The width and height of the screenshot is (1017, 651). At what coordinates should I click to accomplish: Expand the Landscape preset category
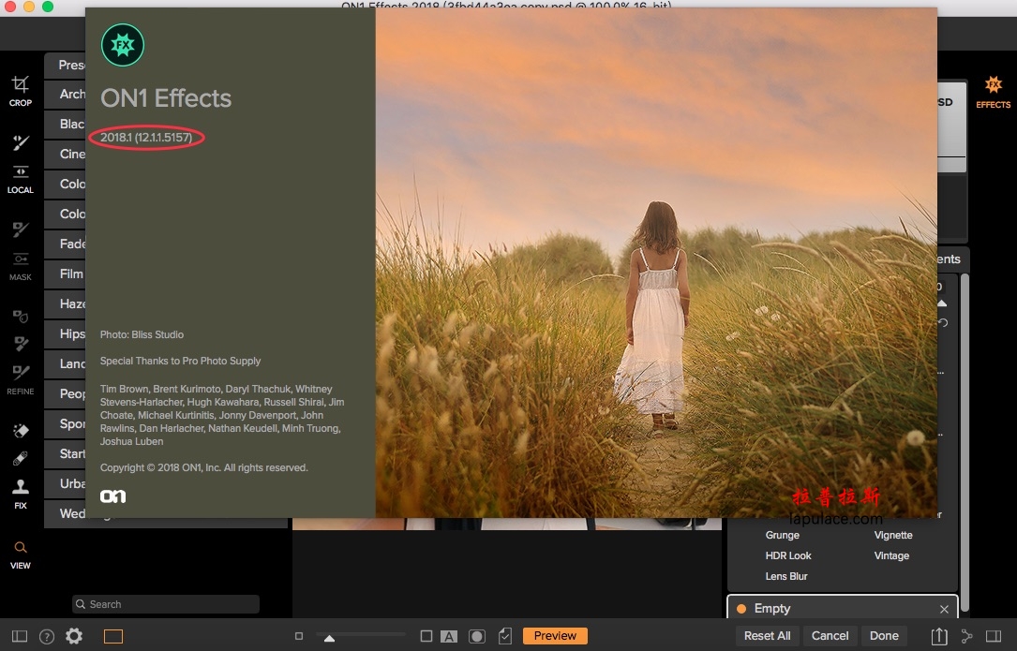click(x=65, y=363)
